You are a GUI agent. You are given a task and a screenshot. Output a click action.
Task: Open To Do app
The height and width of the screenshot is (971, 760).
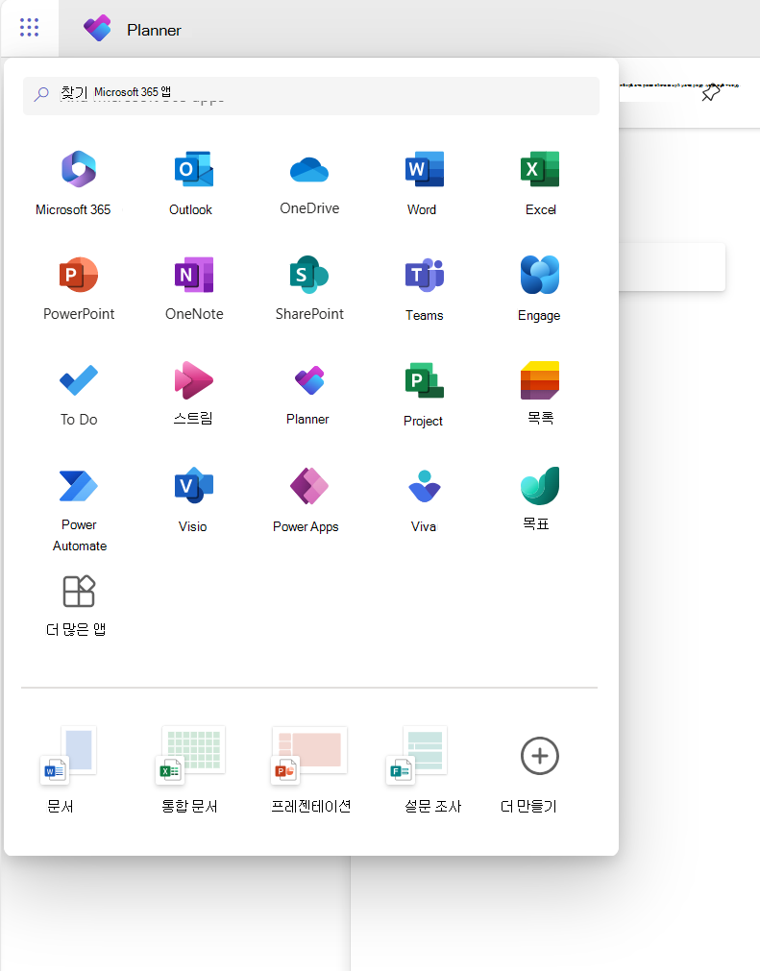click(79, 393)
